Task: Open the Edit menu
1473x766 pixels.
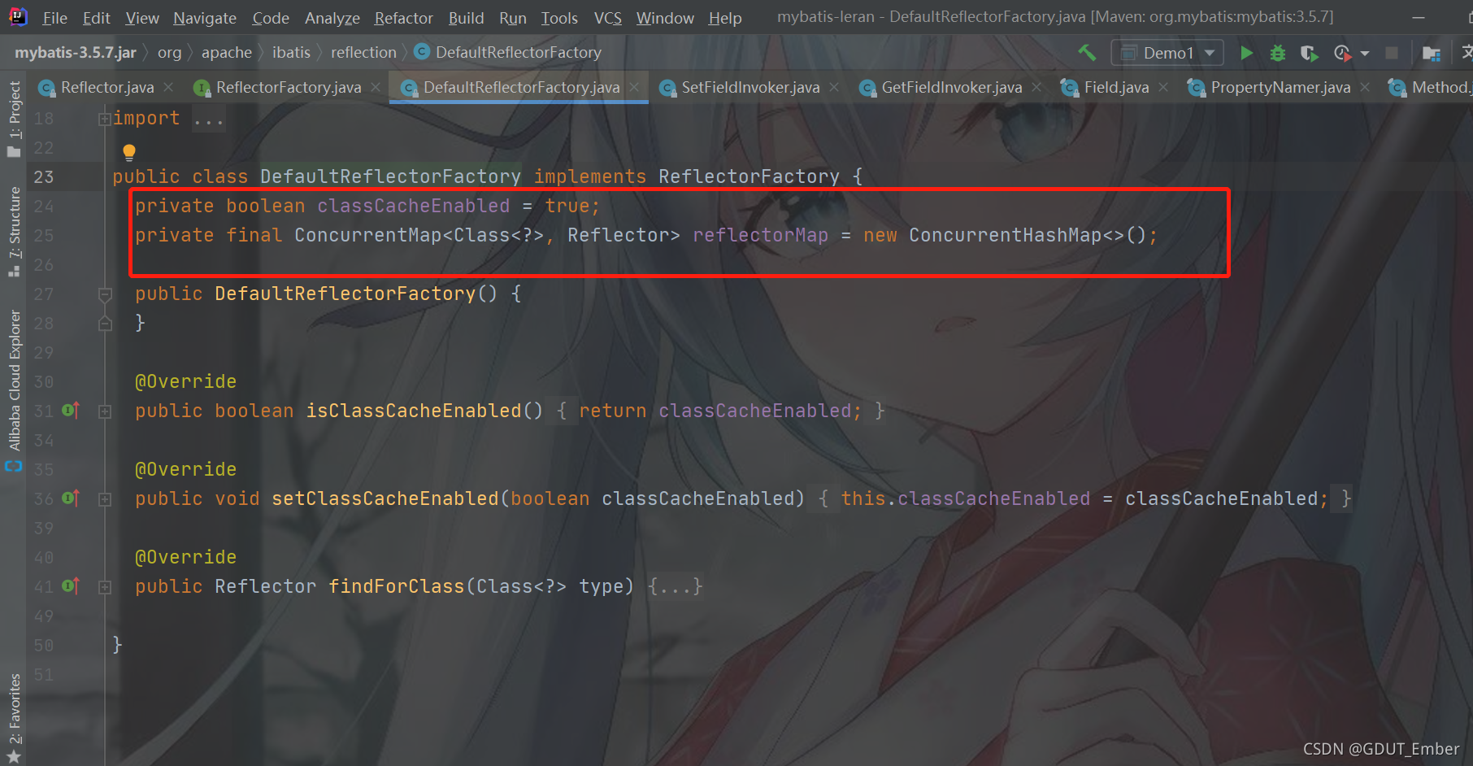Action: pyautogui.click(x=96, y=18)
